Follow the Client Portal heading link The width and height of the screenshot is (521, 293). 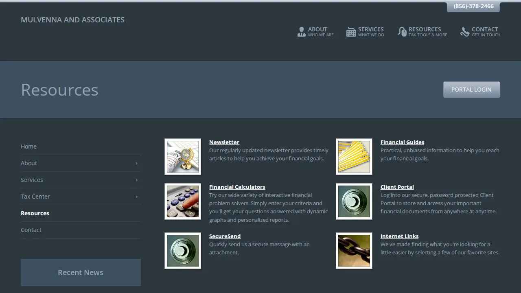point(397,187)
